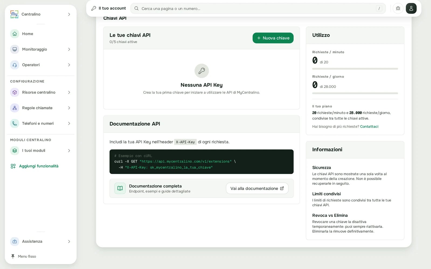Open the Assistenza sidebar entry
The height and width of the screenshot is (269, 431).
pyautogui.click(x=41, y=242)
